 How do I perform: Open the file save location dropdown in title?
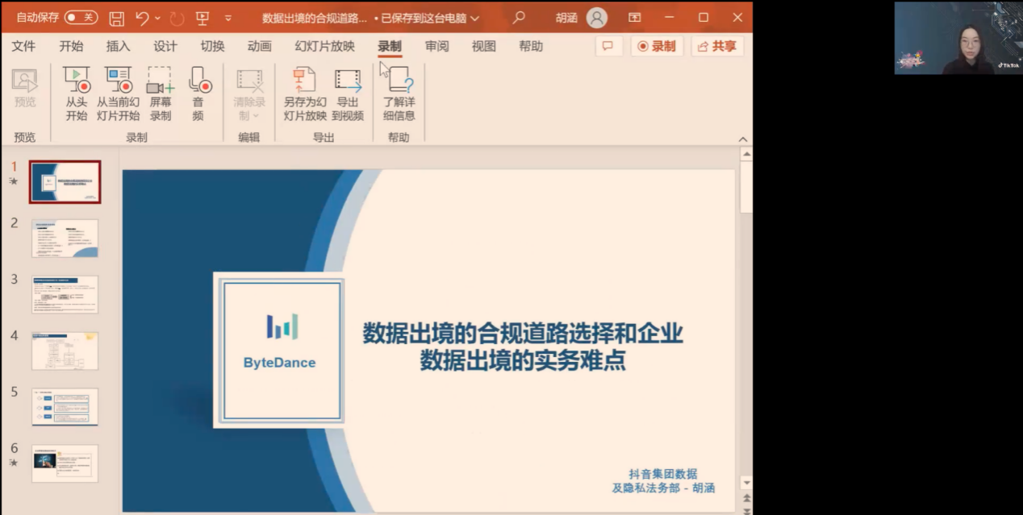[474, 18]
